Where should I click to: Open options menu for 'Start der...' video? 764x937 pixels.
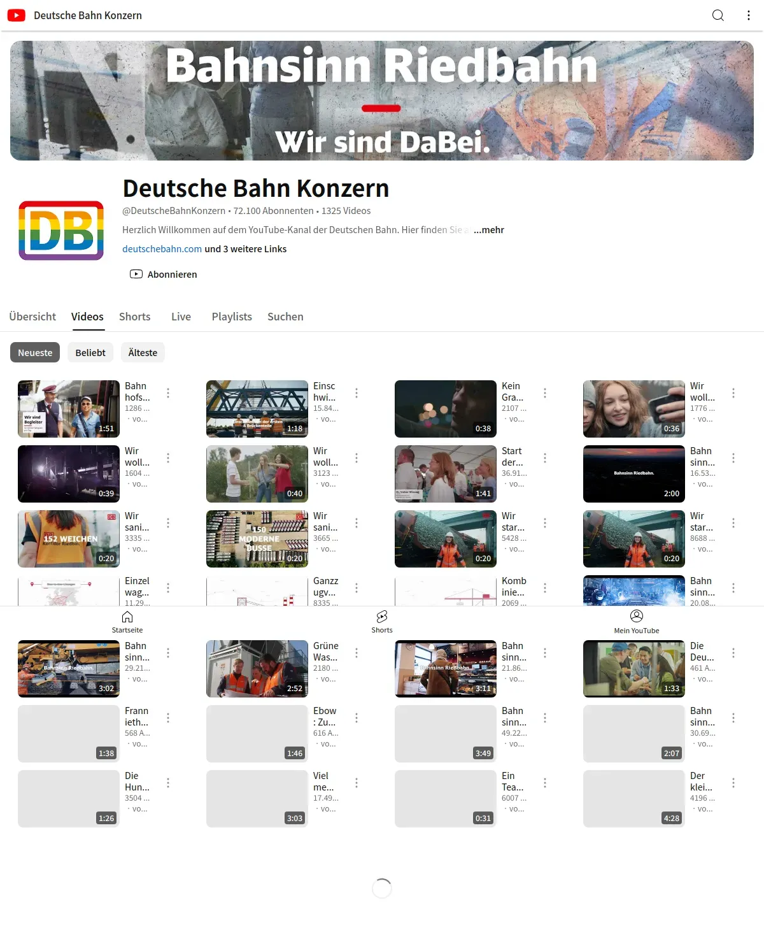(x=545, y=458)
